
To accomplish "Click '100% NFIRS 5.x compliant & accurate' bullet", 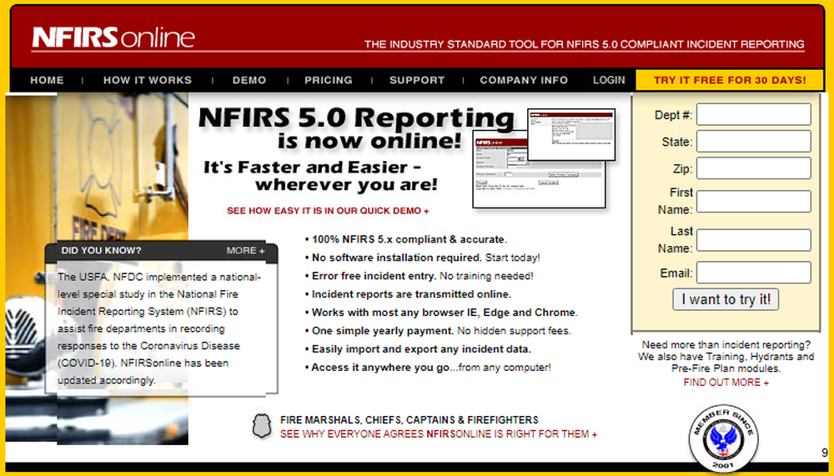I will pyautogui.click(x=406, y=239).
